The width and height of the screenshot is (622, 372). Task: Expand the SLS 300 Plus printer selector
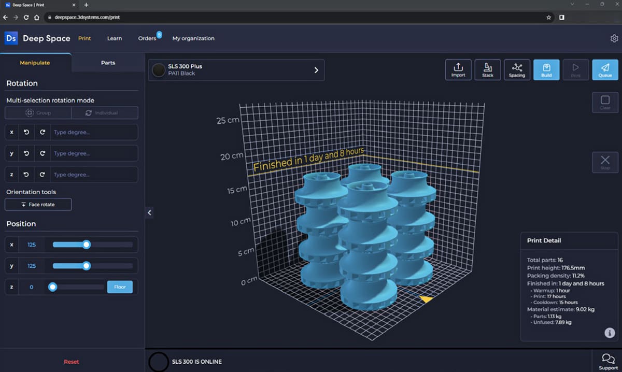[x=236, y=70]
